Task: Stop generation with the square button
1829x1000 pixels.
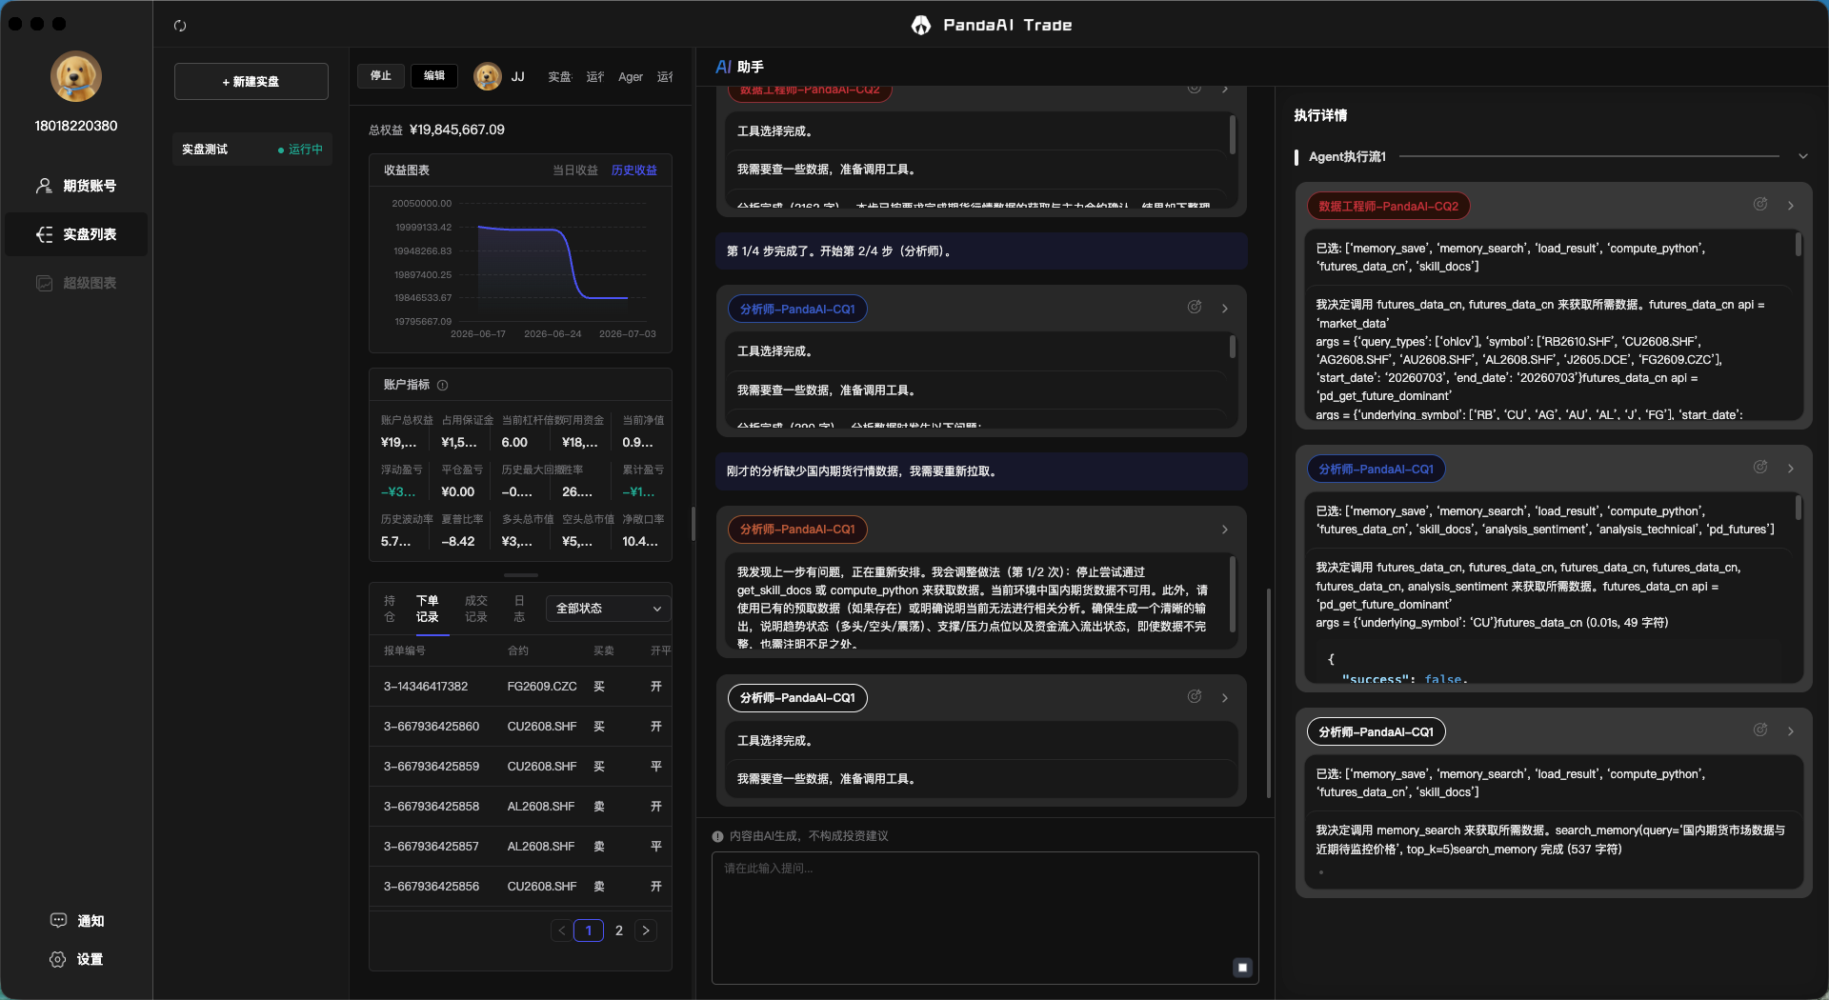Action: click(1242, 968)
